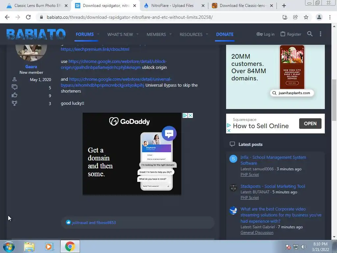Viewport: 337px width, 253px height.
Task: Open the leechpremium.link cbox link
Action: [95, 49]
